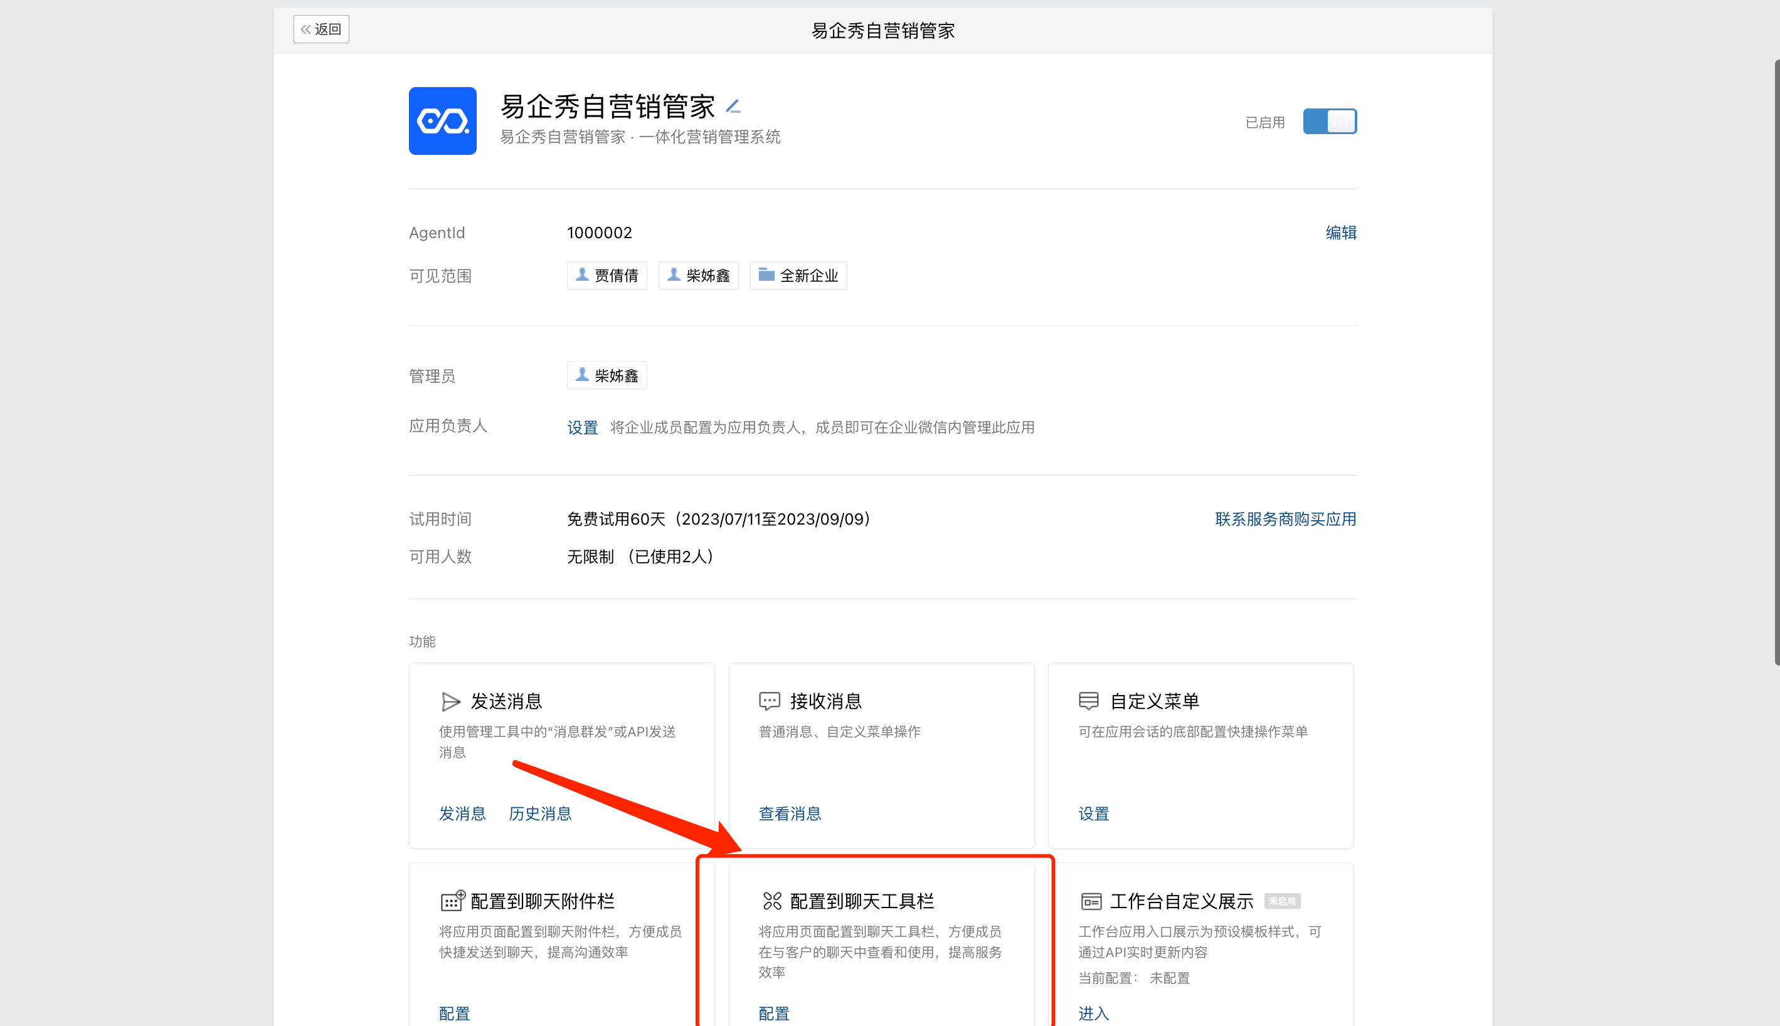Click the 未启用 badge on 工作台自定义展示

tap(1282, 901)
